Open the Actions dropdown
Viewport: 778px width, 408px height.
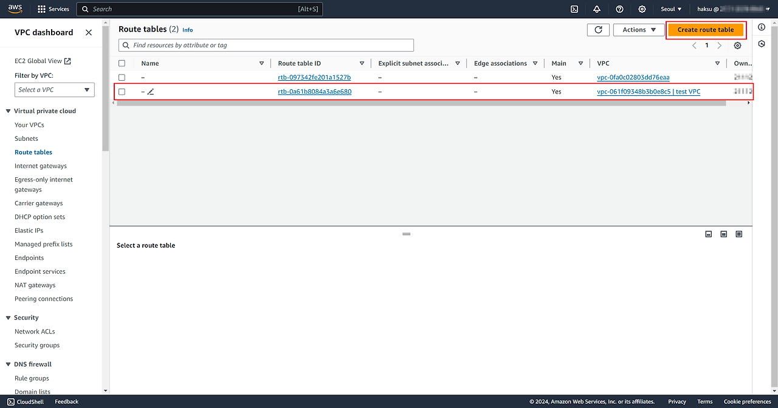(638, 30)
